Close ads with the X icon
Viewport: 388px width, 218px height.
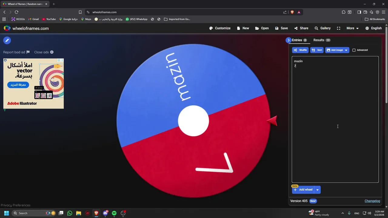[52, 52]
